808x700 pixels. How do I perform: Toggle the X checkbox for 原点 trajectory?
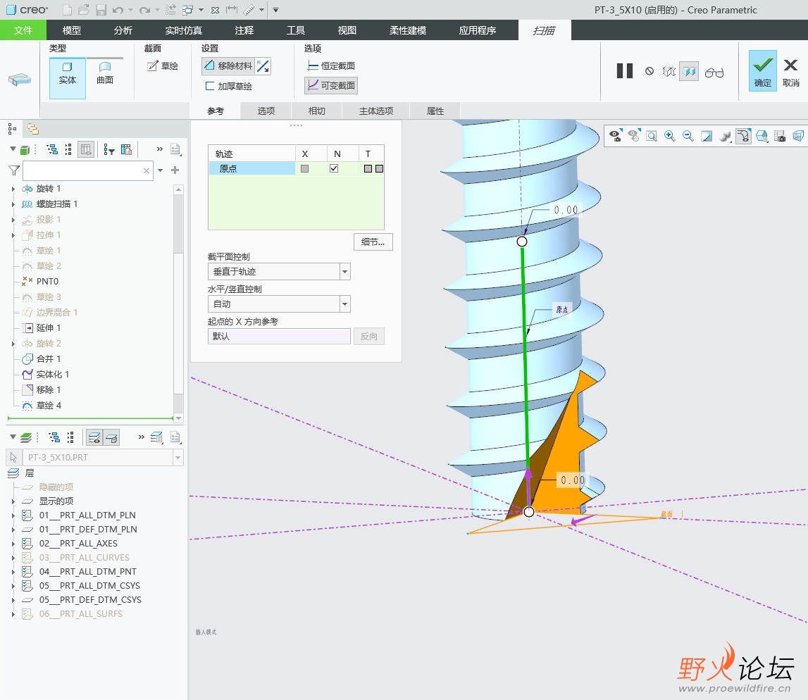tap(304, 168)
